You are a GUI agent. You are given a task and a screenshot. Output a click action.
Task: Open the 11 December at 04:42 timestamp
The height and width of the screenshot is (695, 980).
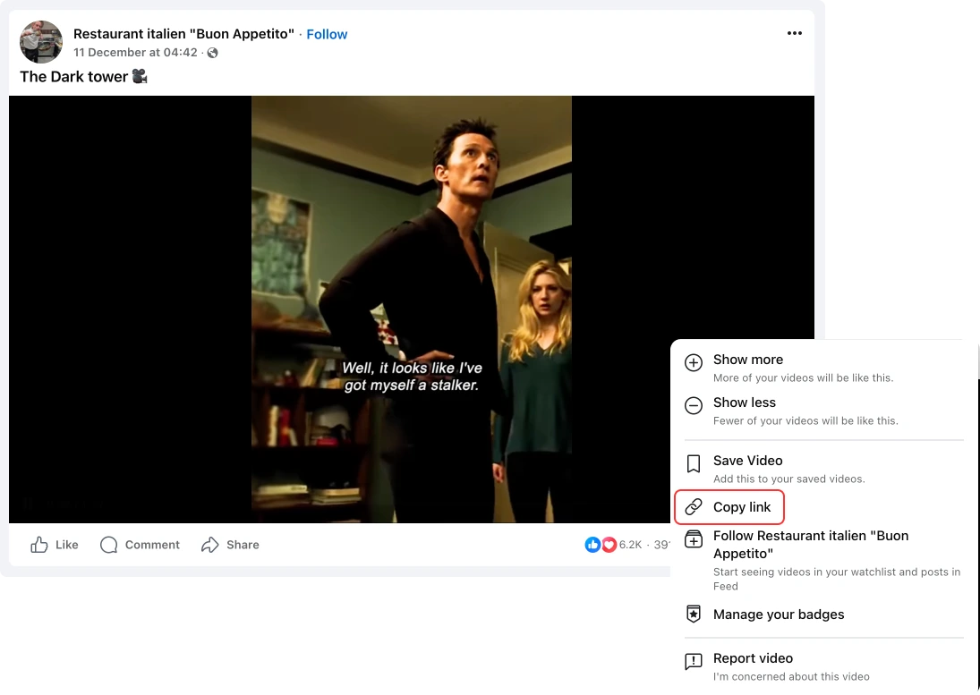tap(135, 53)
